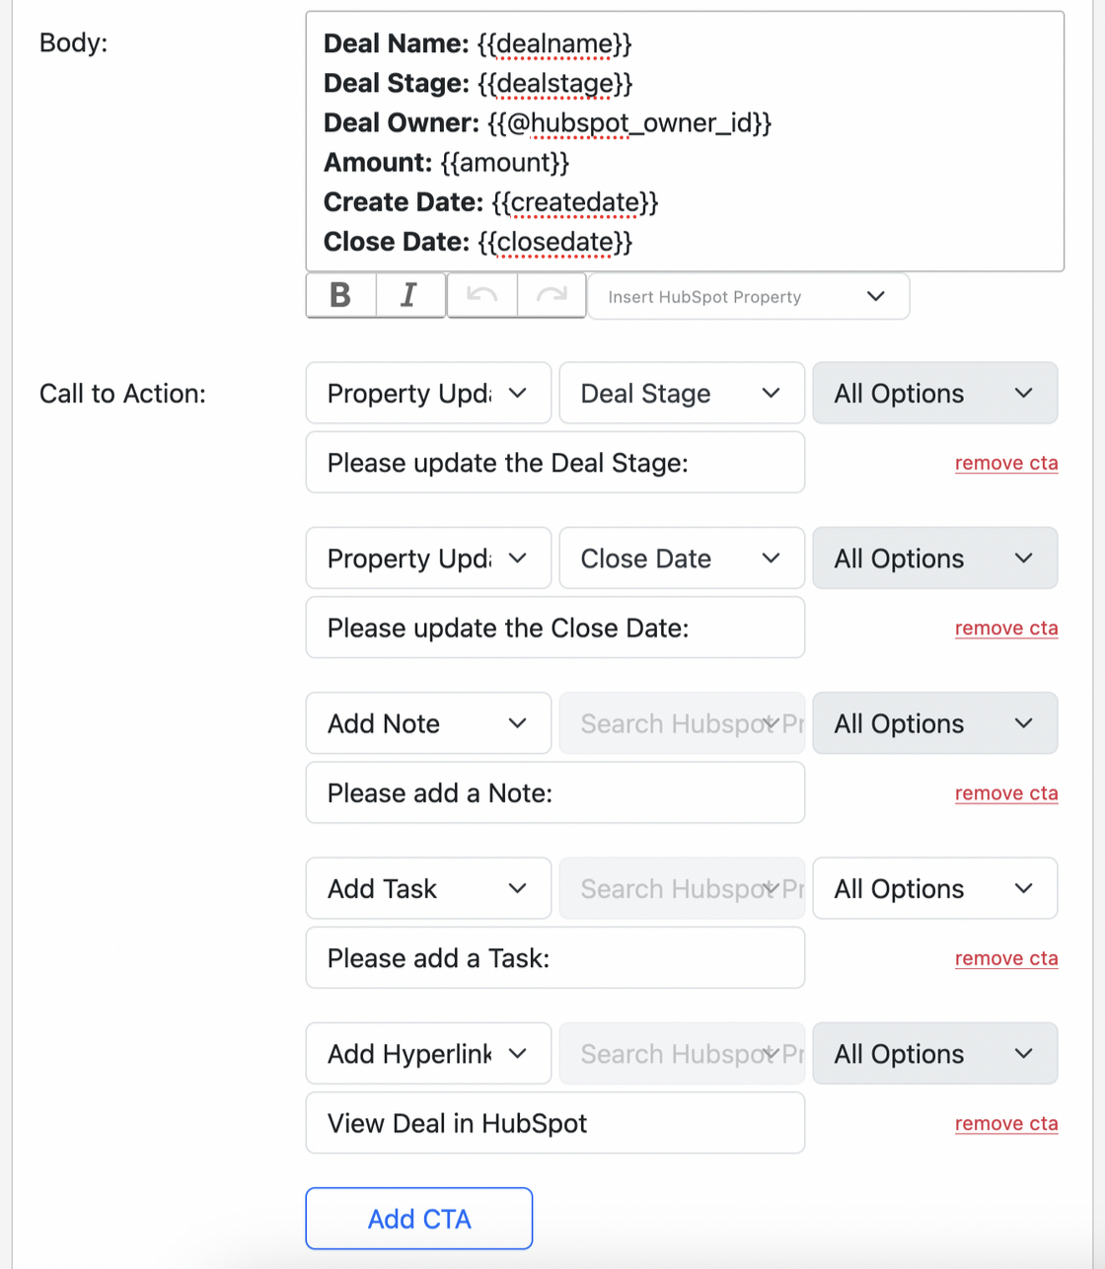This screenshot has width=1105, height=1269.
Task: Click the redo arrow icon
Action: click(x=552, y=295)
